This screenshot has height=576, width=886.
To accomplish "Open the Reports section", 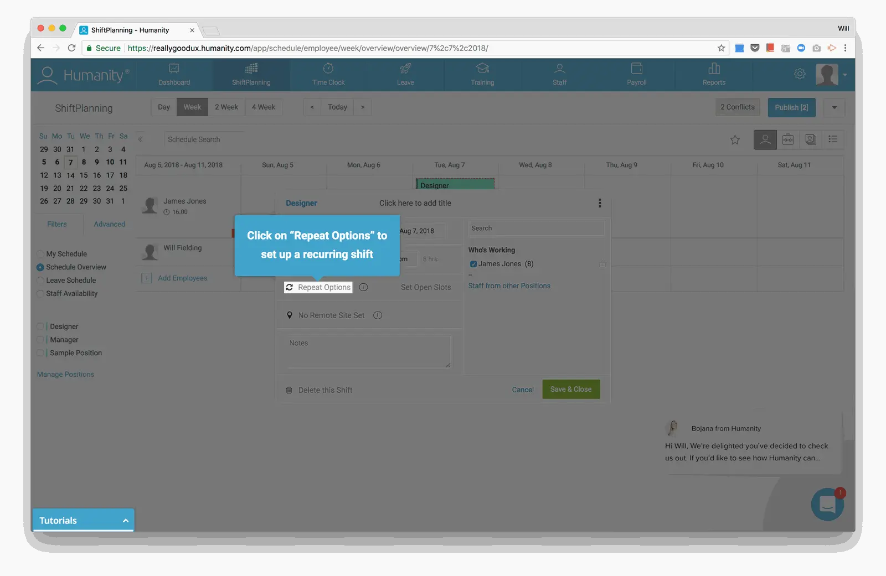I will pos(714,75).
